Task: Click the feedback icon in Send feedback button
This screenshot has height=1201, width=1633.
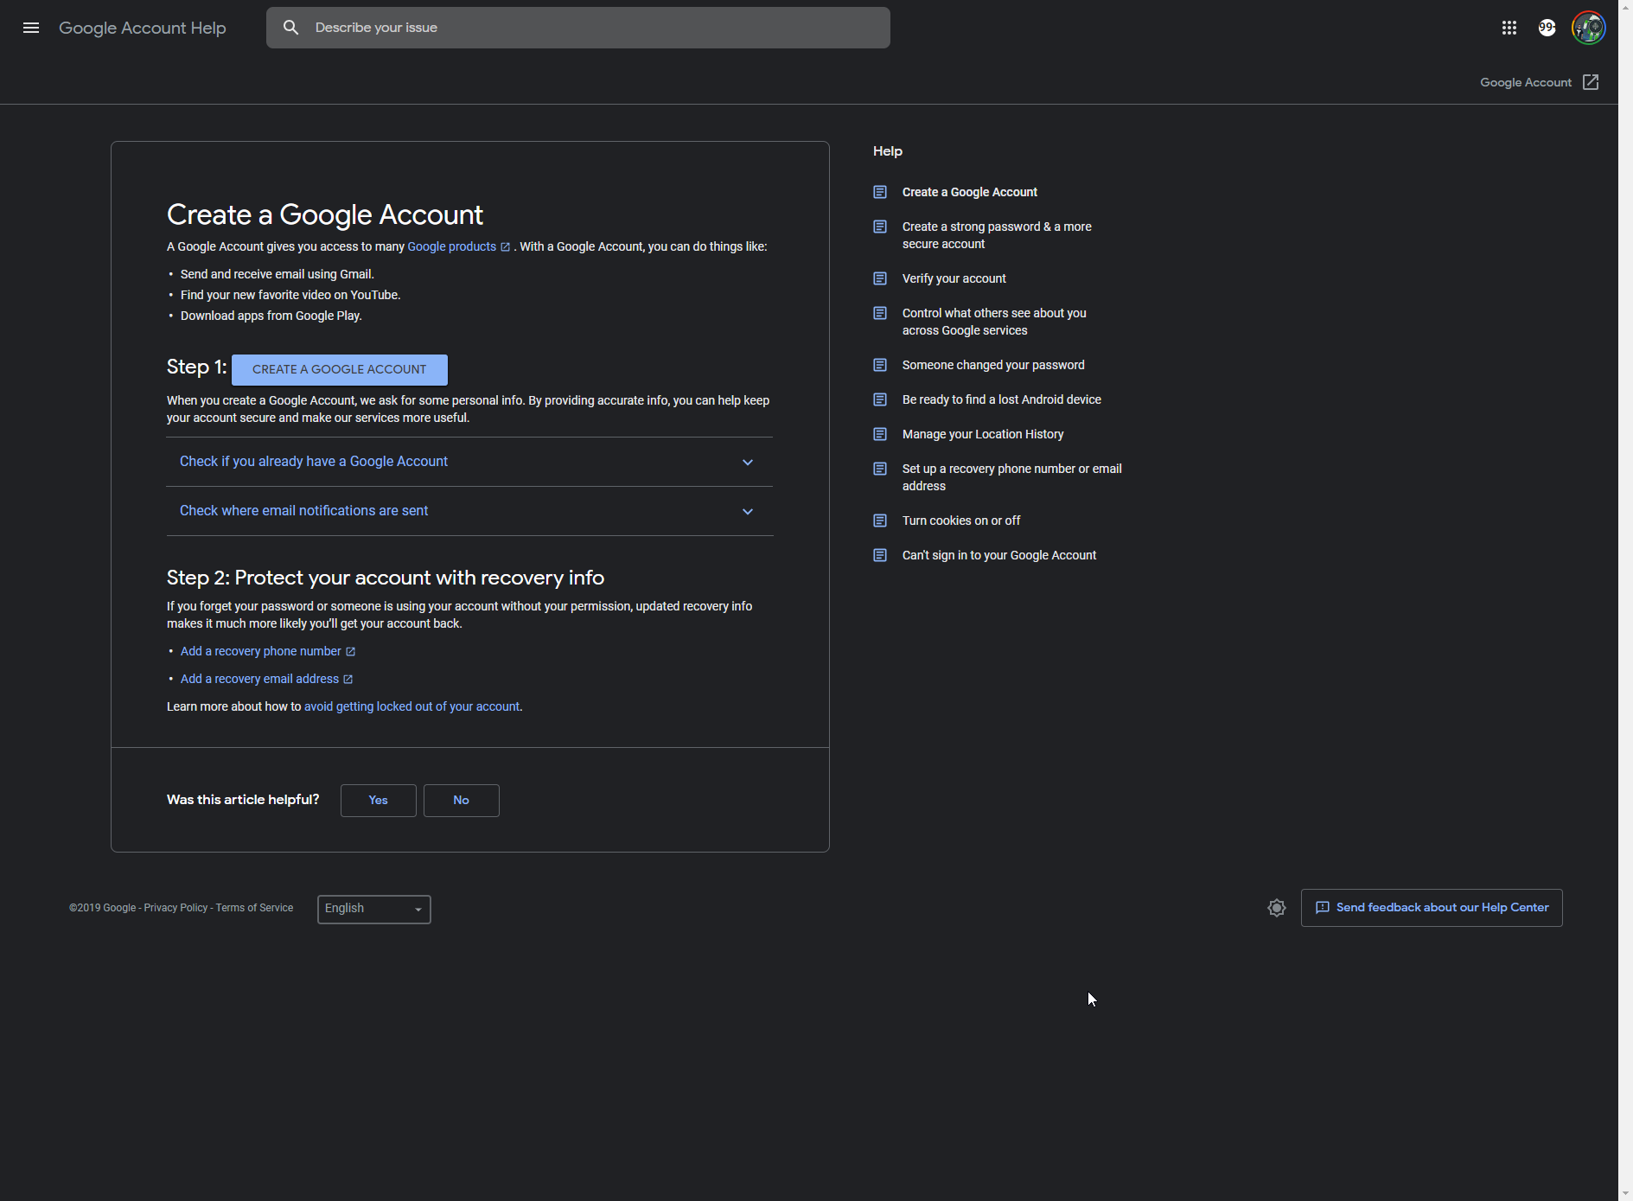Action: (1323, 908)
